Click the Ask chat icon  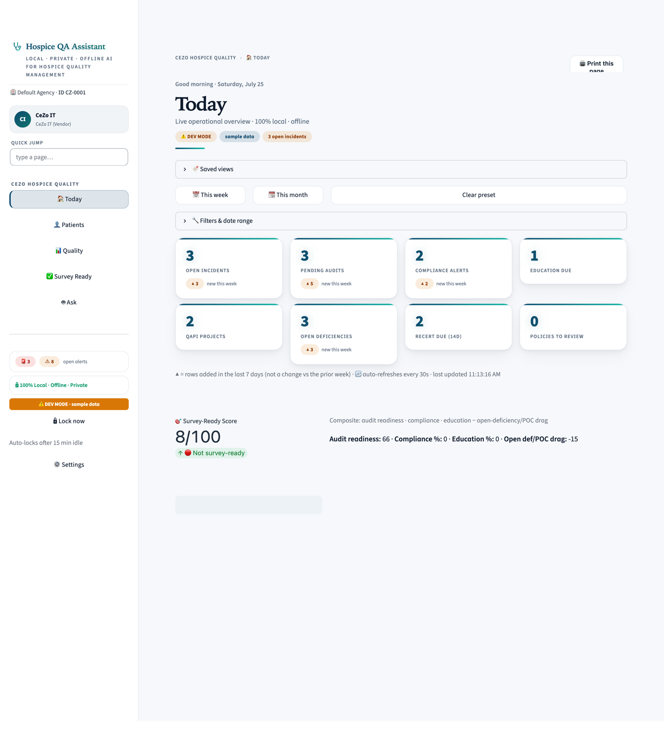(x=63, y=302)
